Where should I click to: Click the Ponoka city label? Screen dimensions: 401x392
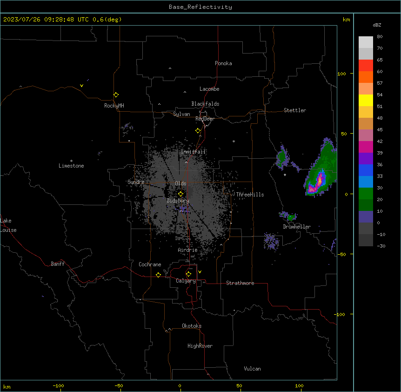click(x=223, y=63)
